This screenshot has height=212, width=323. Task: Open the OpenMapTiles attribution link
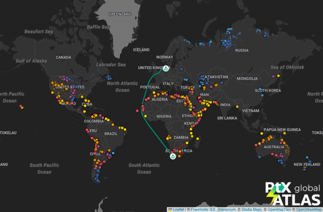[x=279, y=209]
